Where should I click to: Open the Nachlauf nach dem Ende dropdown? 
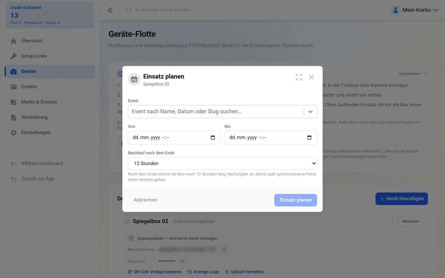[222, 163]
